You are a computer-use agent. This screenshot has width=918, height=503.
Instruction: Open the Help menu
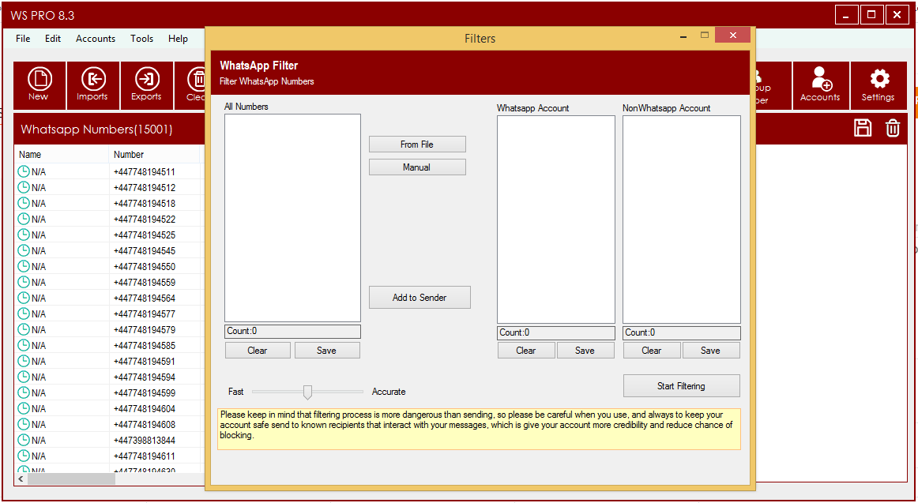[x=178, y=39]
